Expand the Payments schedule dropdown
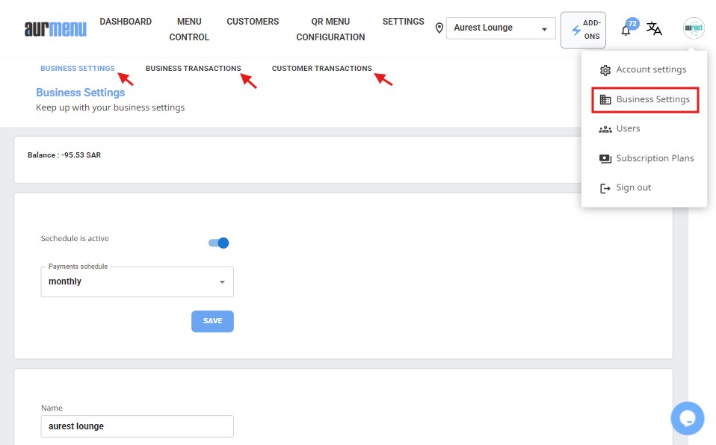Screen dimensions: 716x445 (137, 282)
